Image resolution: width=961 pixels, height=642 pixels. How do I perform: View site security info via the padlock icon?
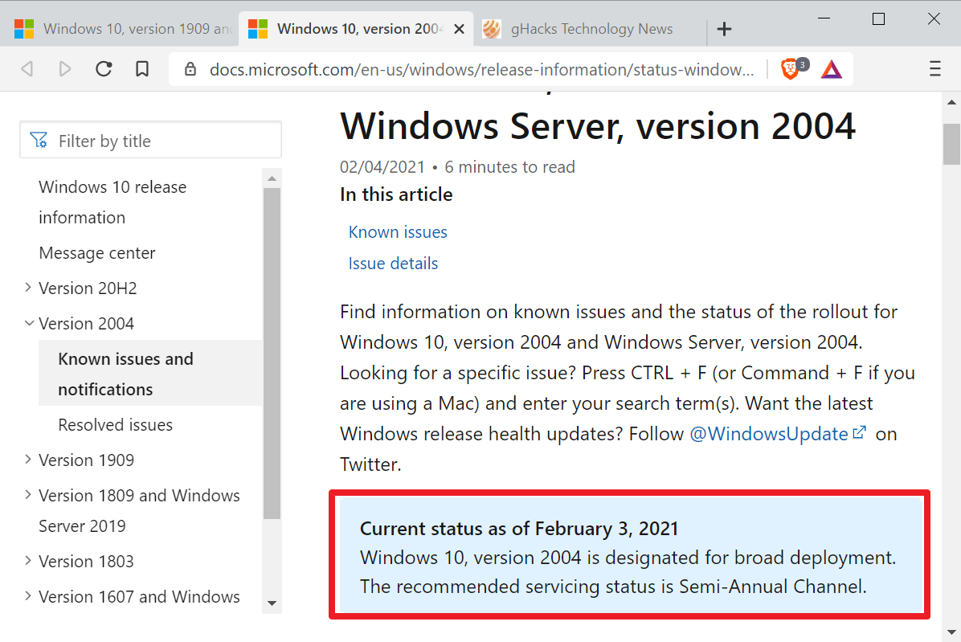click(x=190, y=68)
